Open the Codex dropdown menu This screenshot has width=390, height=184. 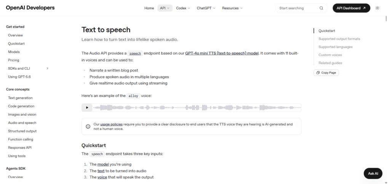click(183, 8)
